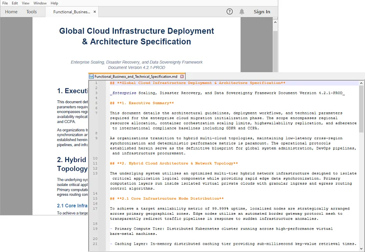The width and height of the screenshot is (365, 252).
Task: Click 'To achieve a target availability metric' line in editor
Action: 230,214
